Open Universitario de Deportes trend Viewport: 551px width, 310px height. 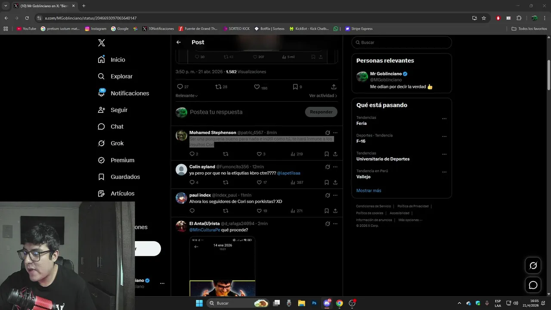click(x=383, y=159)
